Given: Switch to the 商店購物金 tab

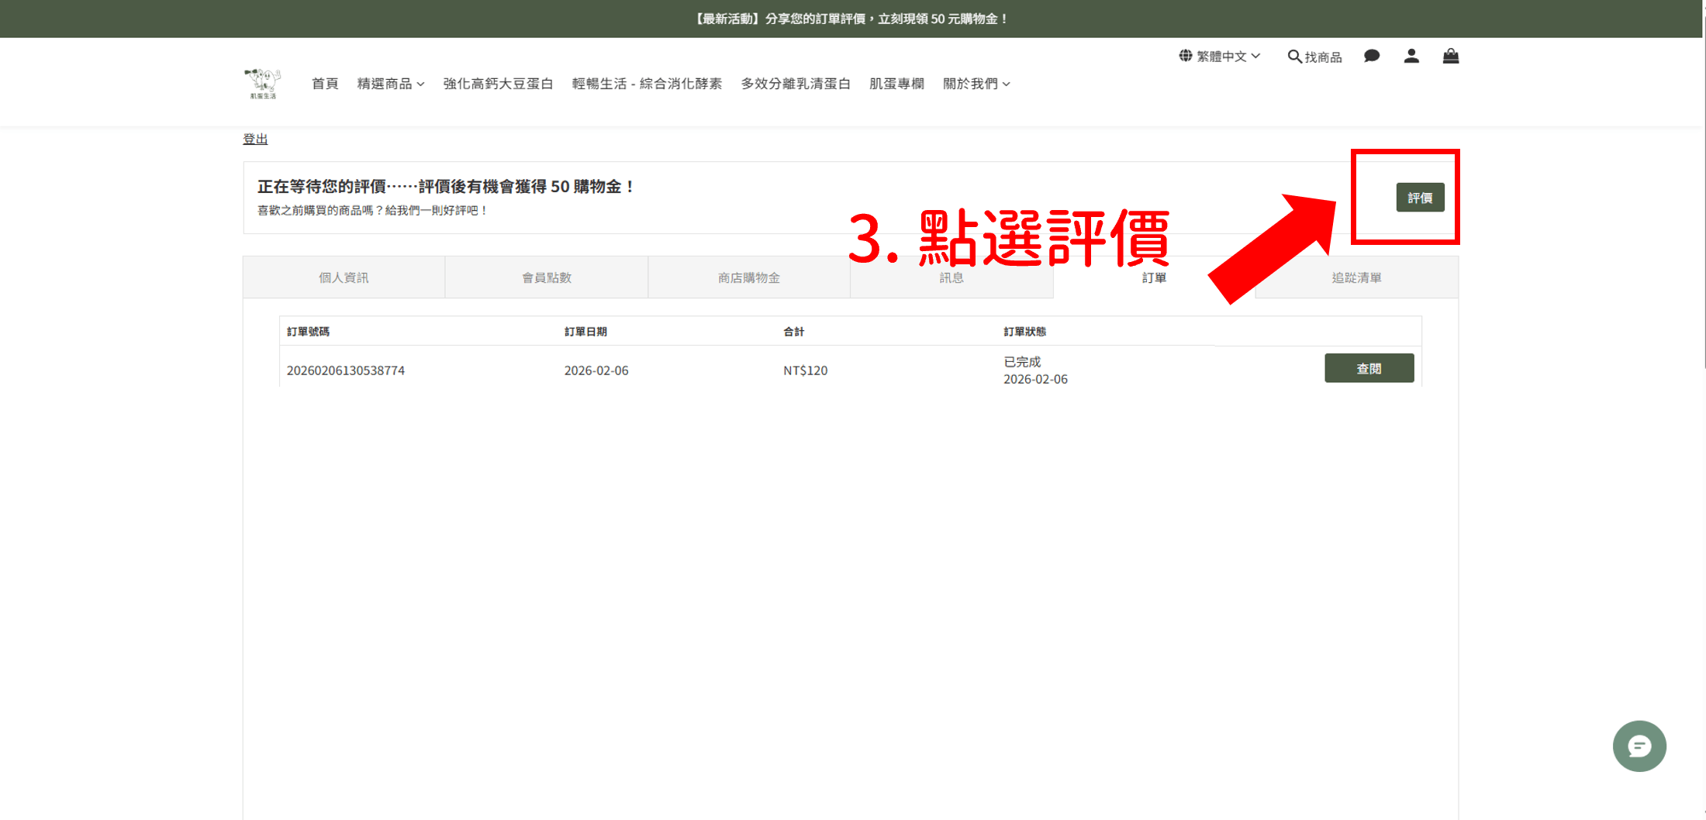Looking at the screenshot, I should point(749,277).
